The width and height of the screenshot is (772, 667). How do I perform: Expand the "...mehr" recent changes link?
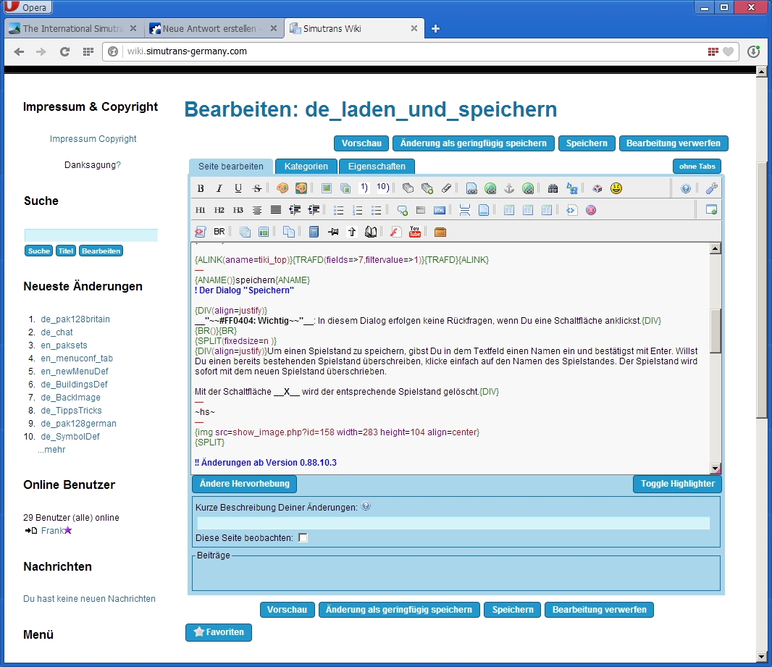tap(51, 450)
